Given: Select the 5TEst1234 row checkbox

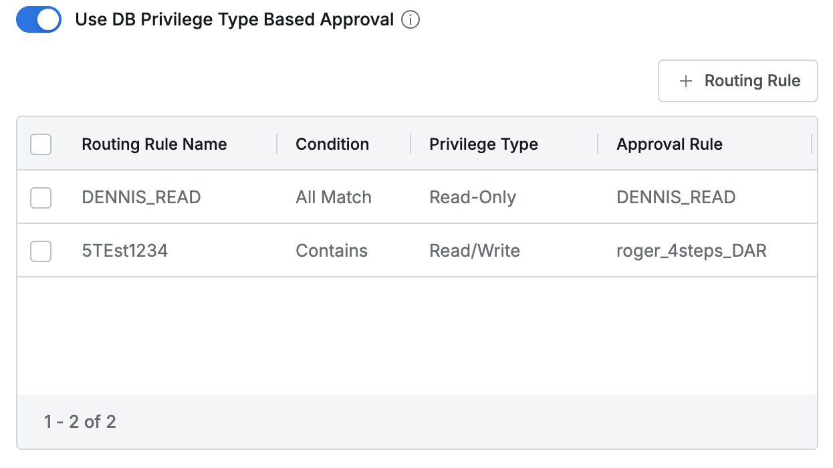Looking at the screenshot, I should [x=41, y=250].
